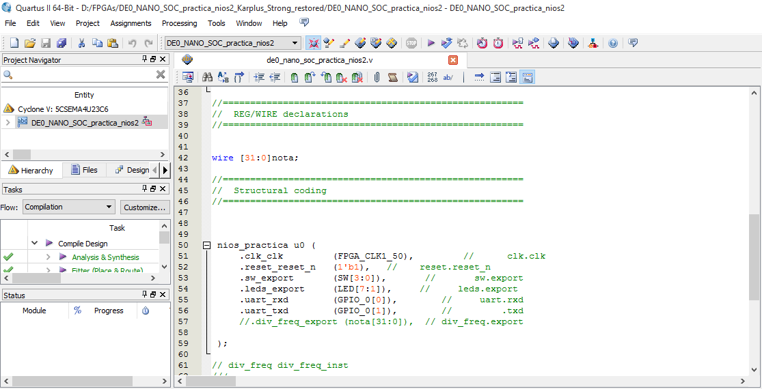Create a new file with the New icon
Image resolution: width=762 pixels, height=389 pixels.
point(14,43)
